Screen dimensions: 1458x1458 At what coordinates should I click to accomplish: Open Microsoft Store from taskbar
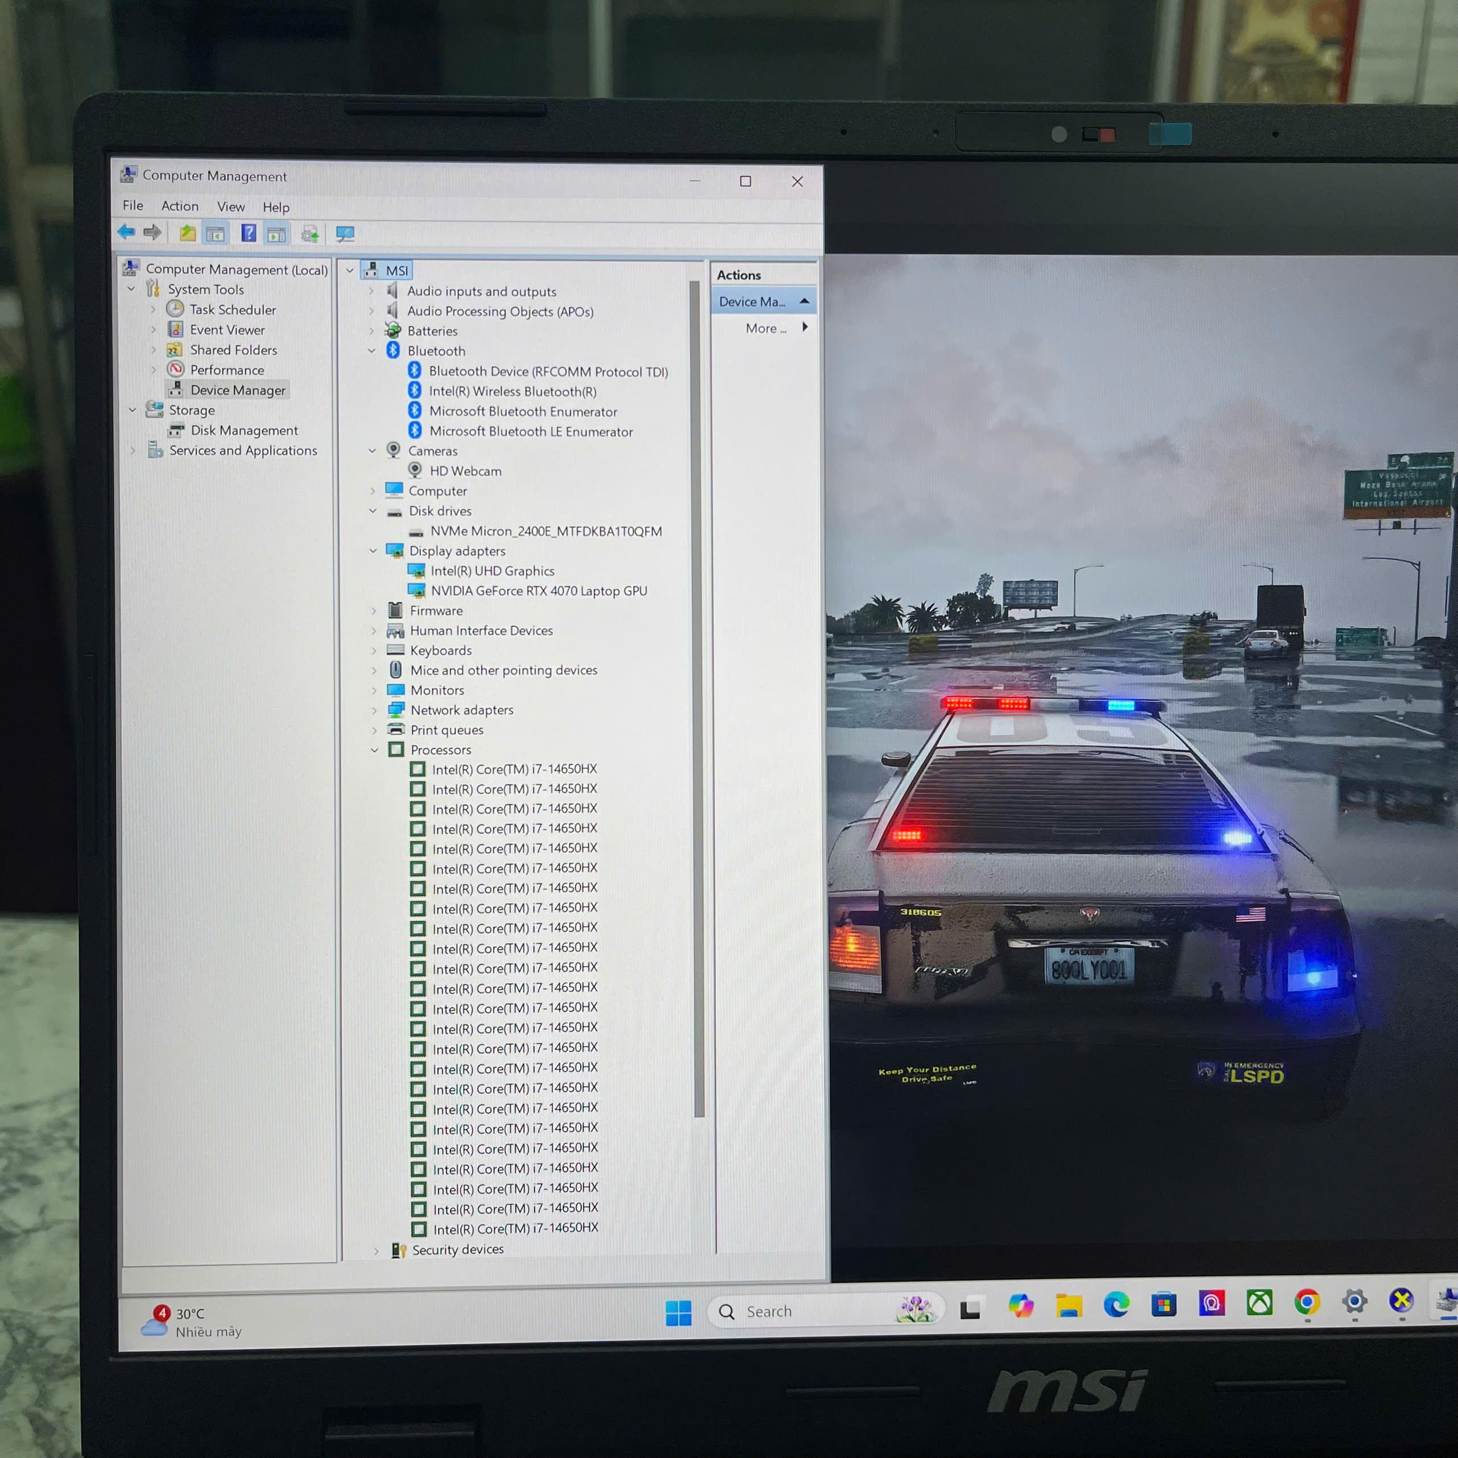[x=1163, y=1303]
